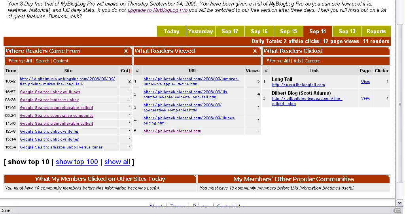Filter referrers by Search
405x214 pixels.
point(42,61)
